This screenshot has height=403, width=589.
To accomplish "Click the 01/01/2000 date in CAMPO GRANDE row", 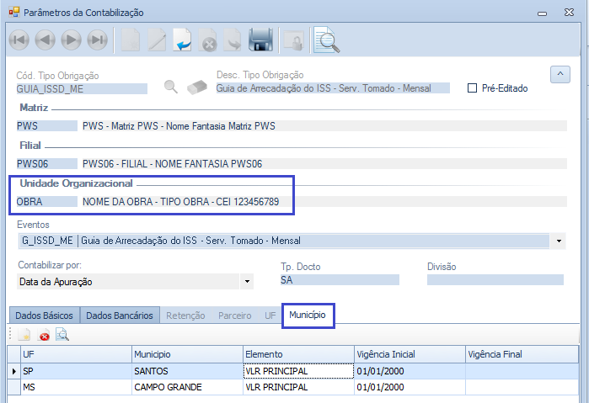I will click(x=410, y=387).
